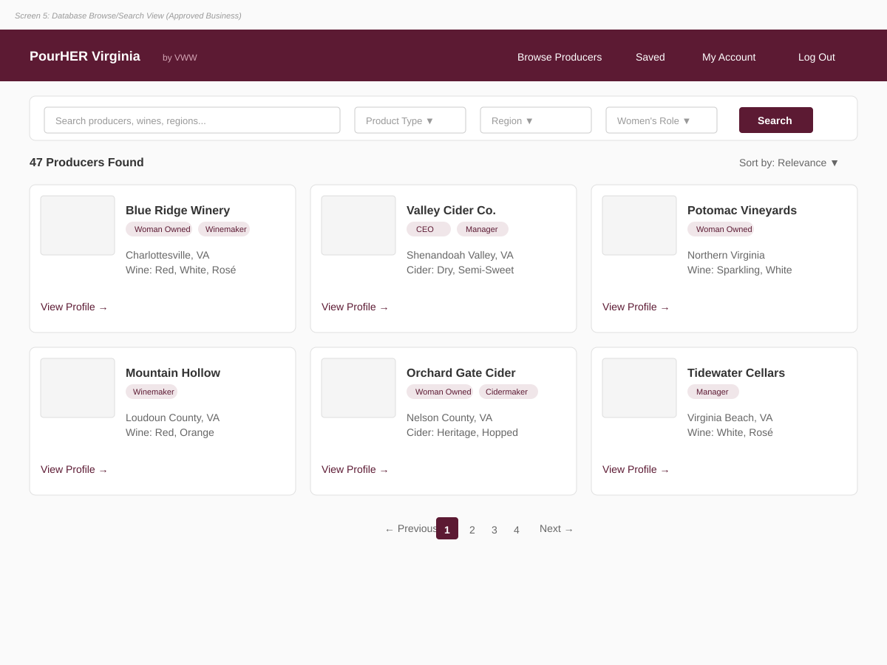
Task: Click Winemaker tag on Mountain Hollow
Action: (152, 392)
